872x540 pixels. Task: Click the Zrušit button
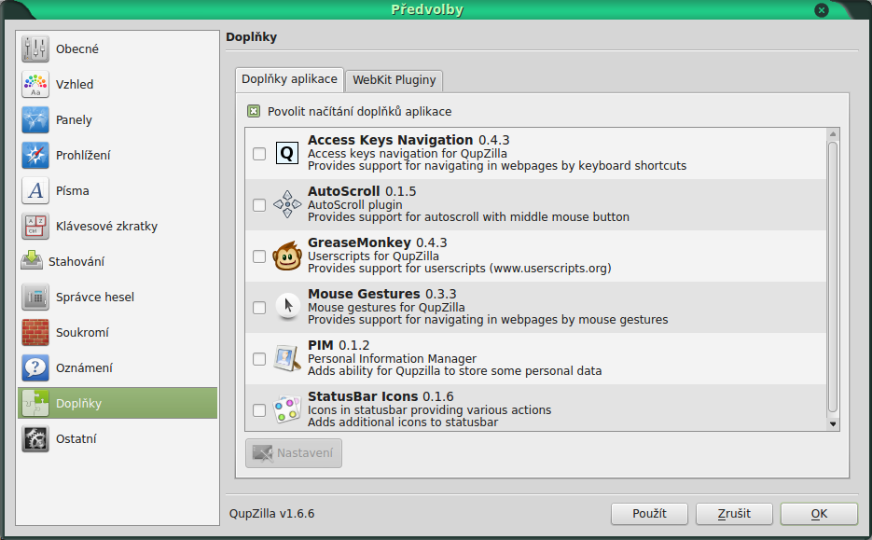734,513
